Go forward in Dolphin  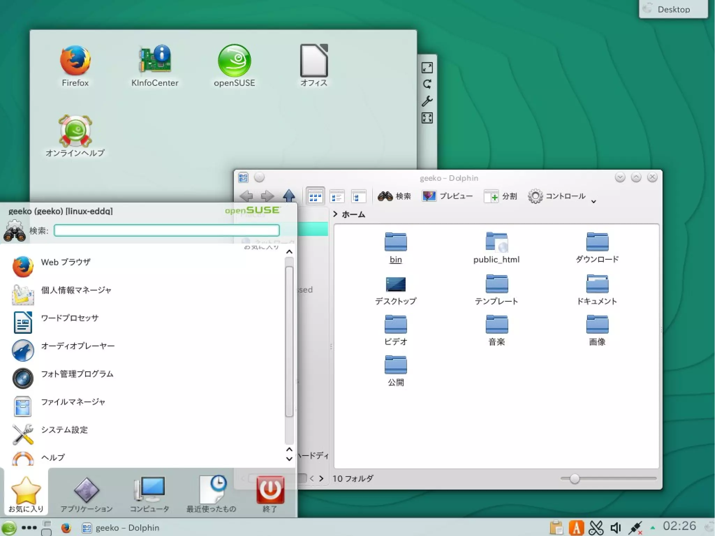(267, 196)
